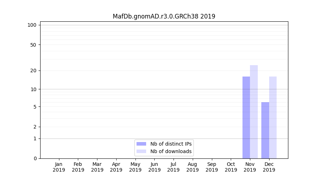The height and width of the screenshot is (178, 320).
Task: Click the chart title MafDb.gnomAD.r3.0.GRCh38 2019
Action: (x=164, y=16)
